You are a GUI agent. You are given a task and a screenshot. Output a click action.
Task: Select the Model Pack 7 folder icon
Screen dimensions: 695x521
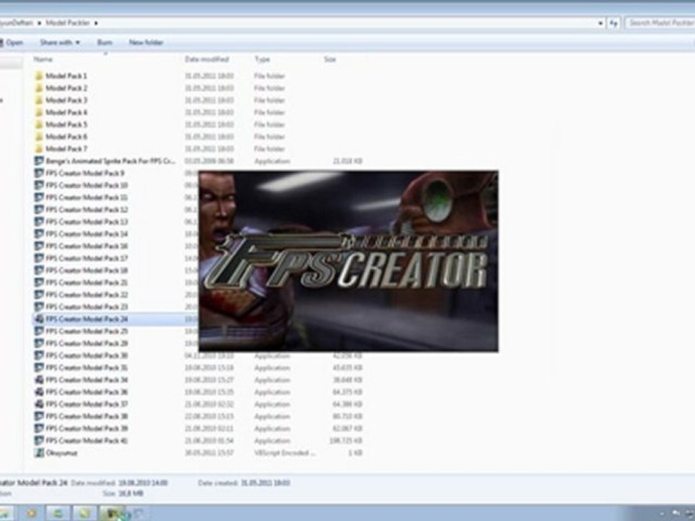[x=39, y=149]
